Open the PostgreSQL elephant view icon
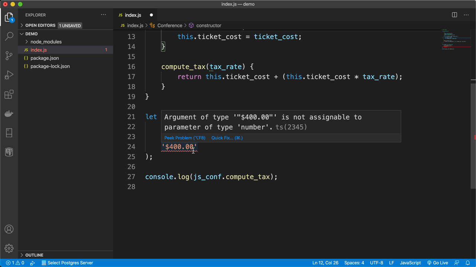Viewport: 476px width, 267px height. pos(9,152)
